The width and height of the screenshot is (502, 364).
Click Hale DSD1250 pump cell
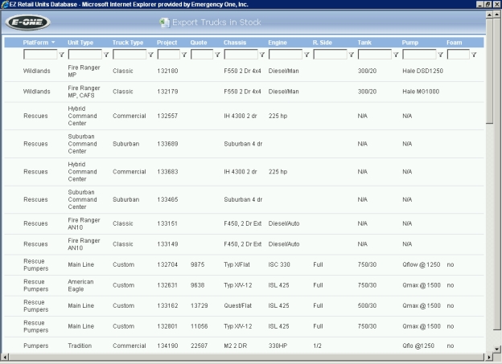(422, 71)
